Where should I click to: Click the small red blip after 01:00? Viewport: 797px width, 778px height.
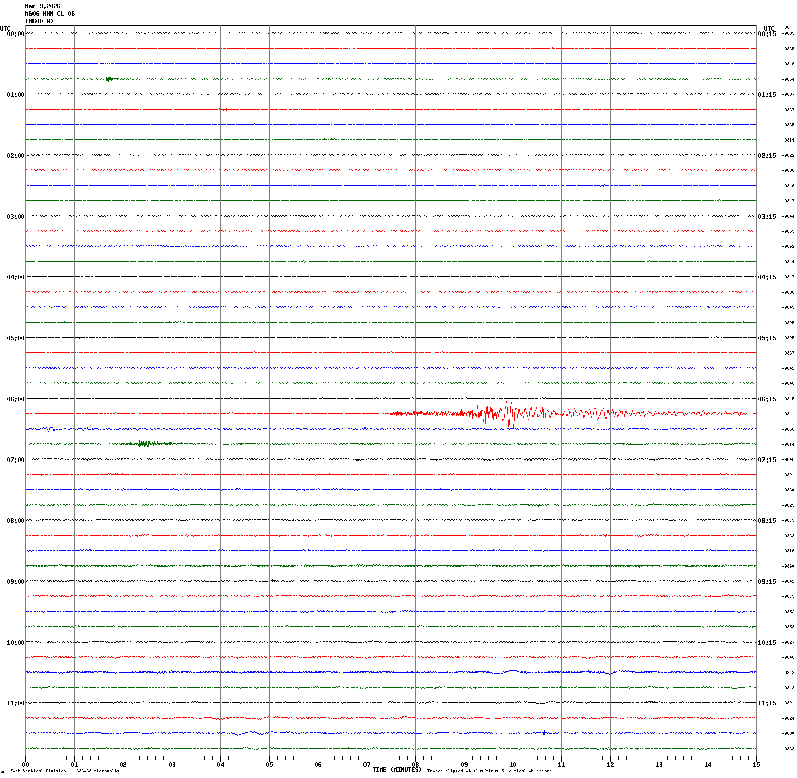[x=225, y=109]
